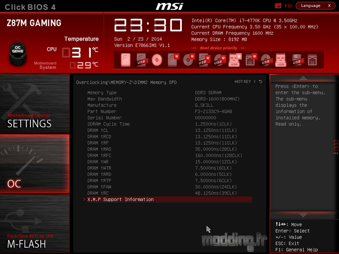Select the USB floppy boot icon

click(x=297, y=60)
